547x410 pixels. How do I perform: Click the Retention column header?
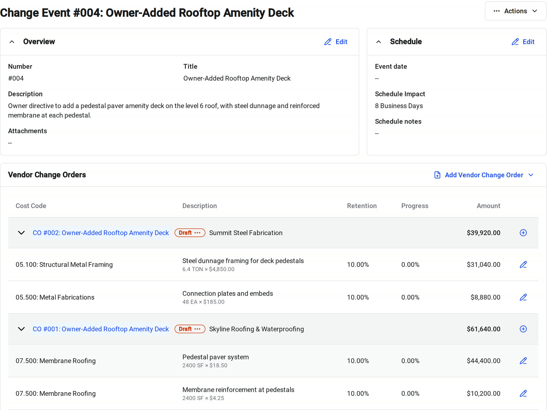pyautogui.click(x=362, y=206)
